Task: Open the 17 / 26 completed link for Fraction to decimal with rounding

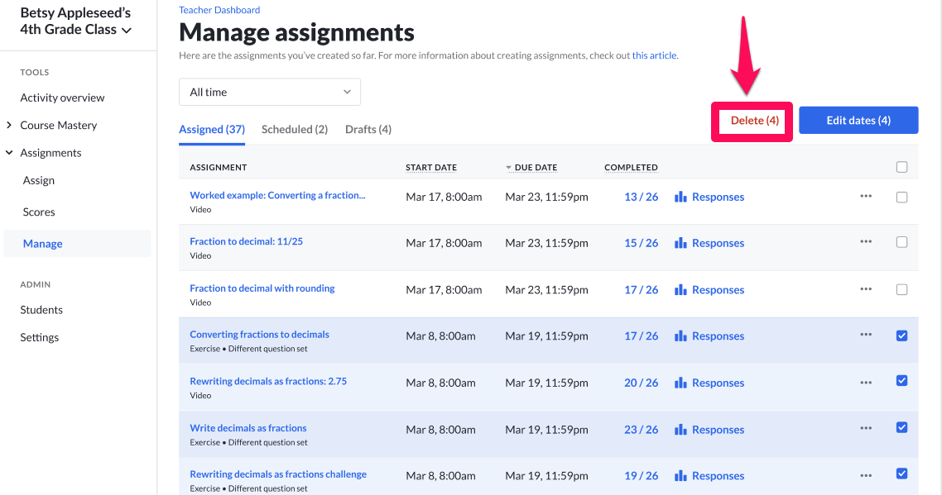Action: [641, 289]
